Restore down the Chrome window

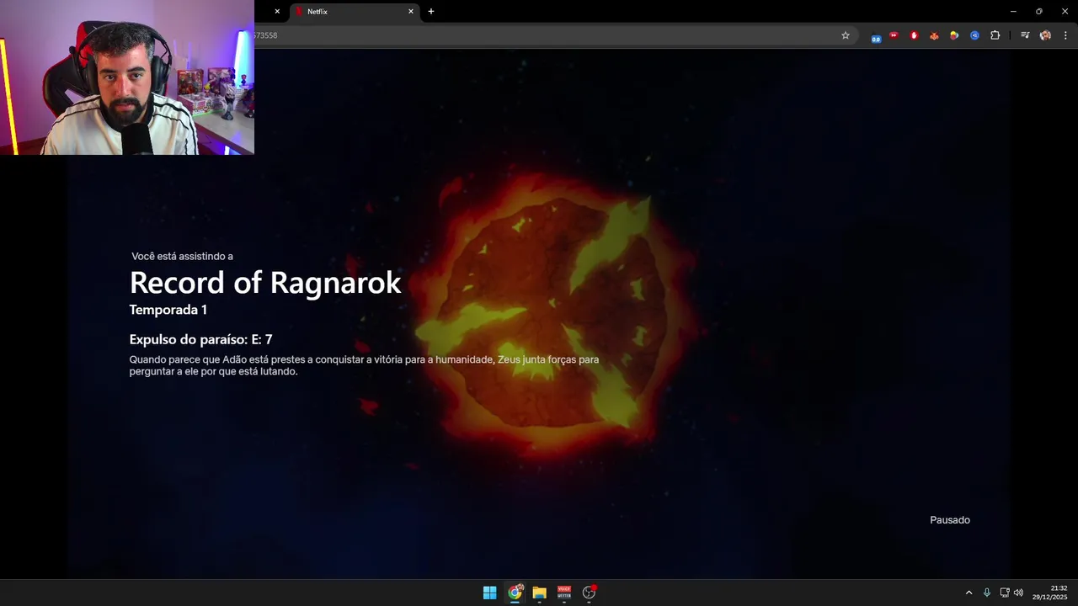tap(1039, 12)
